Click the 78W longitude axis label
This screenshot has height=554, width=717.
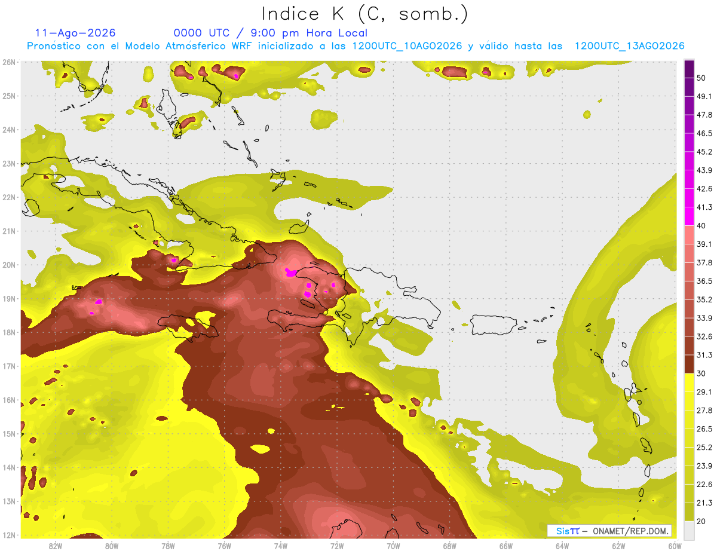pos(168,546)
